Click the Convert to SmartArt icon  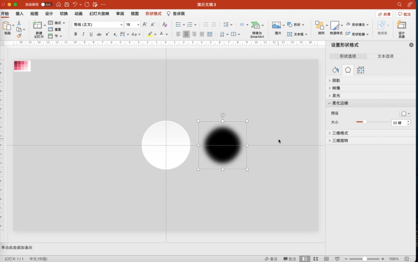[255, 25]
